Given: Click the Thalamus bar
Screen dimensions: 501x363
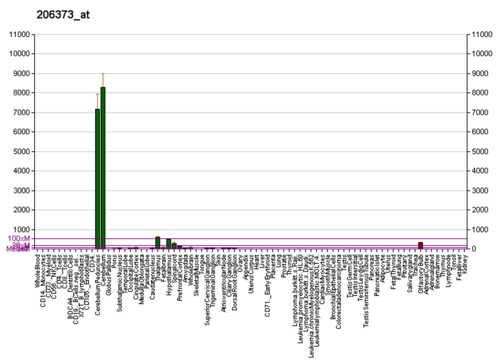Looking at the screenshot, I should [158, 243].
